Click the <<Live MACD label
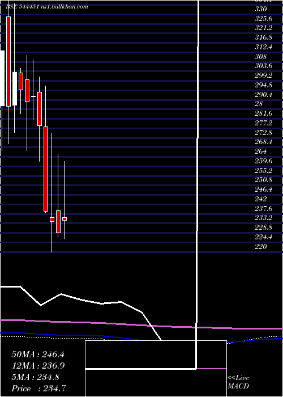Screen dimensions: 283x397 238,382
